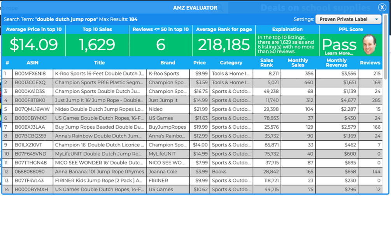Sort by the Category column header
391x244 pixels.
click(x=231, y=63)
